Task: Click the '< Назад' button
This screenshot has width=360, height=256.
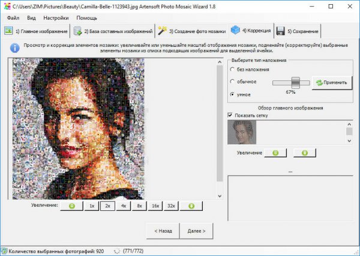Action: (x=163, y=231)
